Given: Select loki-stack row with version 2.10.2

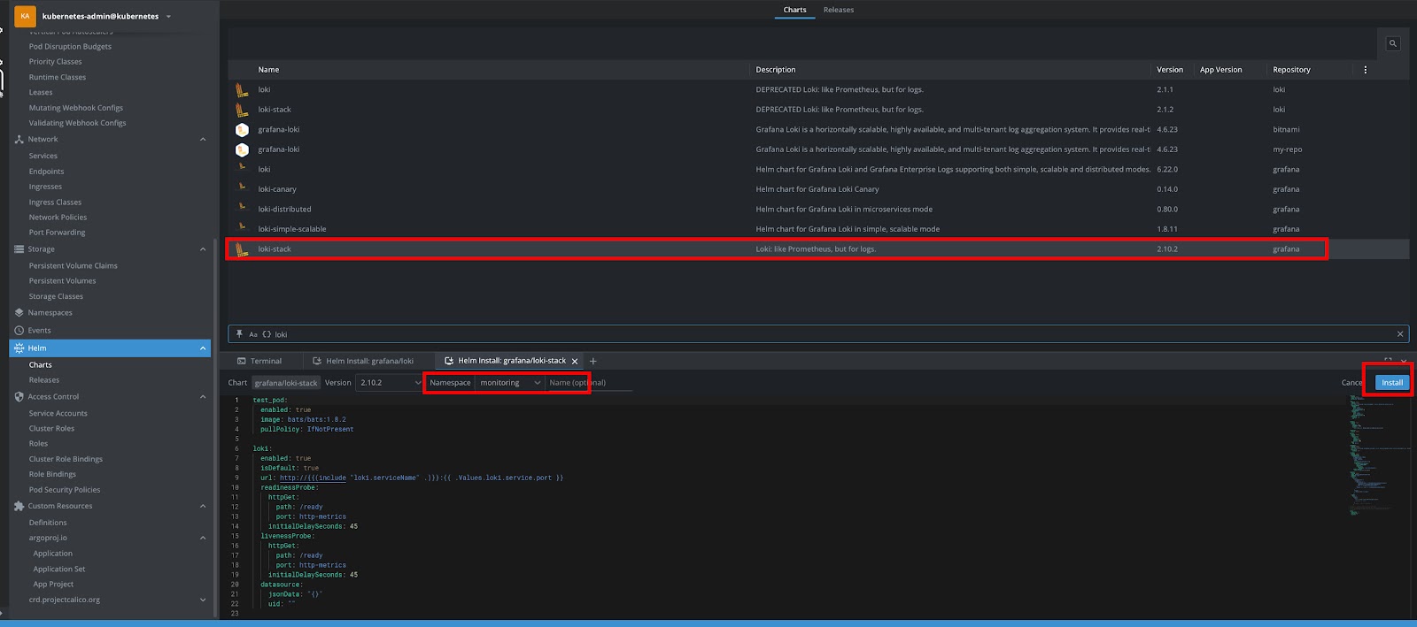Looking at the screenshot, I should click(x=818, y=249).
